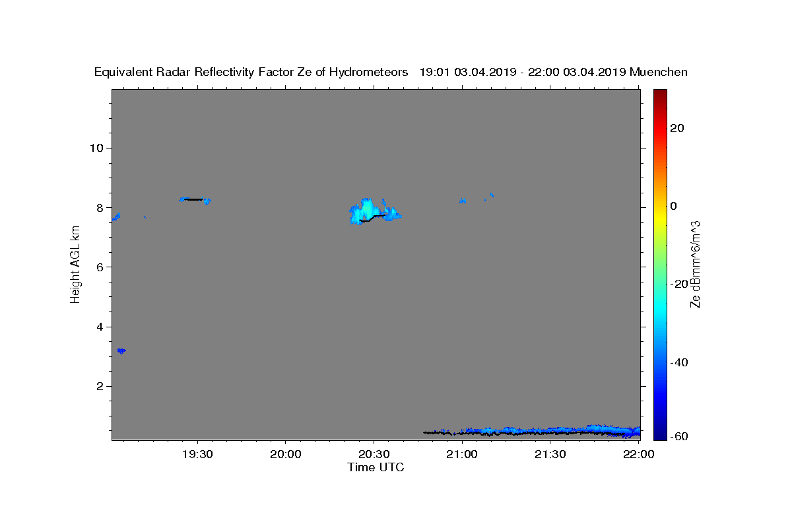Click the height axis label 4
This screenshot has width=792, height=528.
click(x=100, y=327)
